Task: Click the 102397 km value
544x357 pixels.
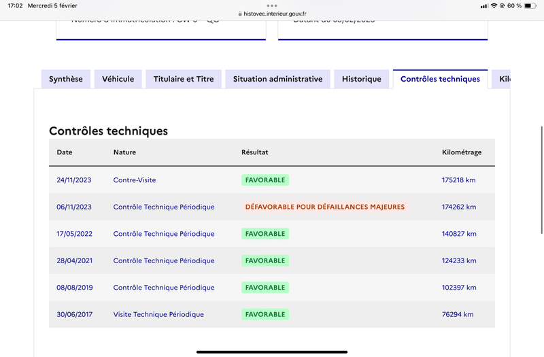Action: (459, 288)
